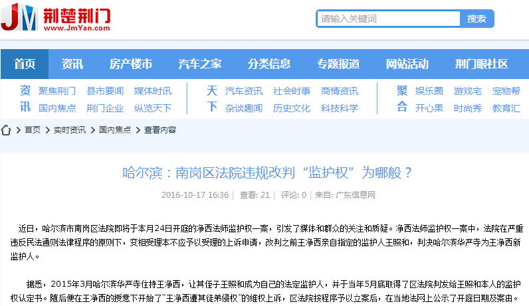
Task: Click the 查看: 21 view count
Action: coord(255,195)
